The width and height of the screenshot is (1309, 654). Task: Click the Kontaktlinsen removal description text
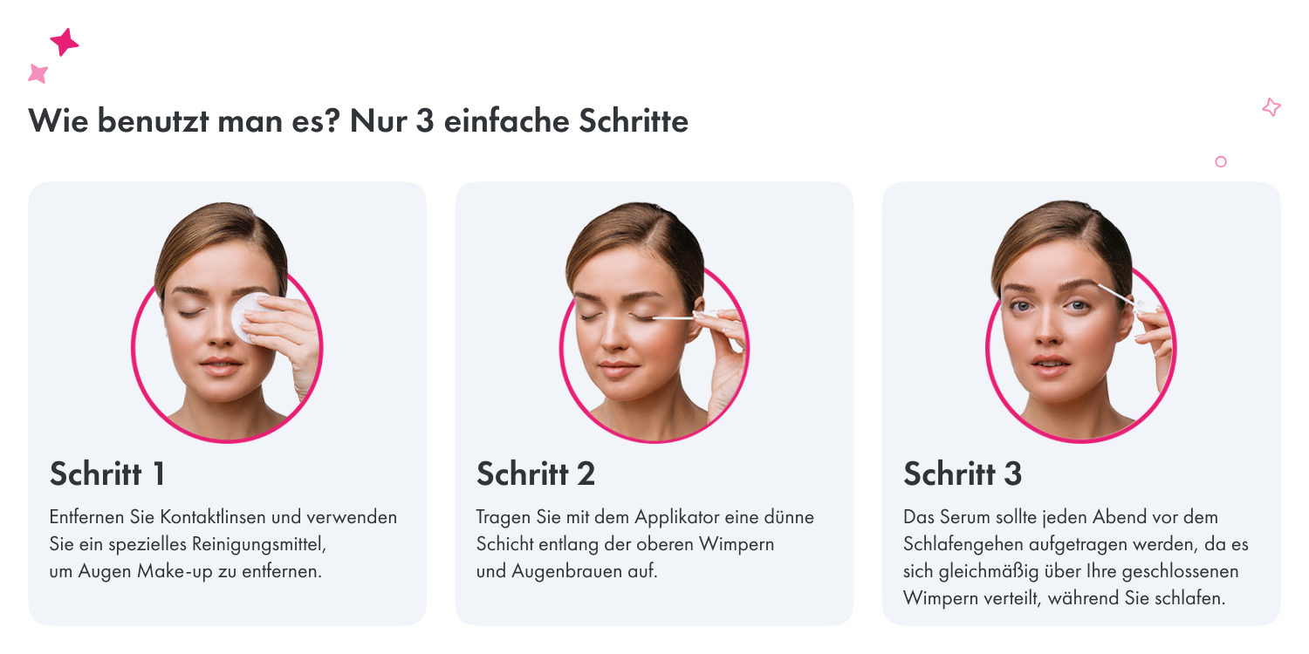[223, 544]
